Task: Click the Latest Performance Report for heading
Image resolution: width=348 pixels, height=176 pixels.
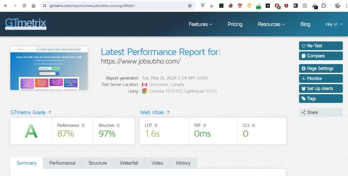Action: pos(161,52)
